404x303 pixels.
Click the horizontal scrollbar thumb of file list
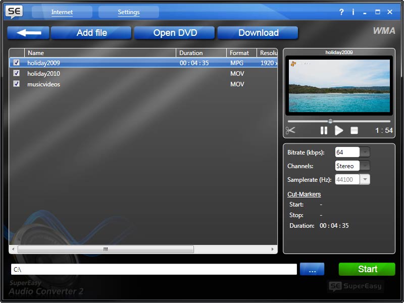point(106,249)
